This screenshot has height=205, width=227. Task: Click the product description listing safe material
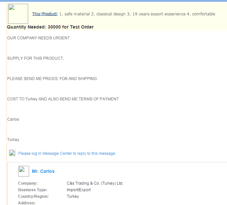click(137, 14)
